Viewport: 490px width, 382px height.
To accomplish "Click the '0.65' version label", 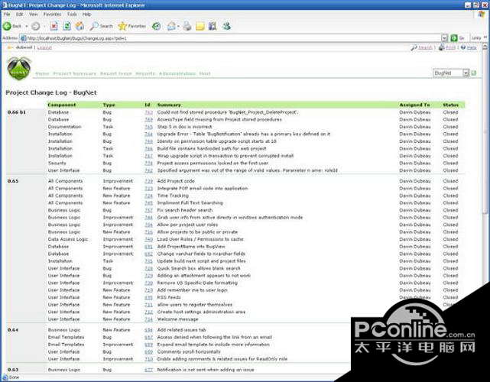I will tap(13, 181).
